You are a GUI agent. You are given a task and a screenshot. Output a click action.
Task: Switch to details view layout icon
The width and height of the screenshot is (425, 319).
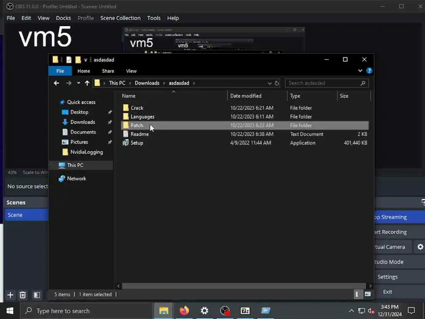357,294
